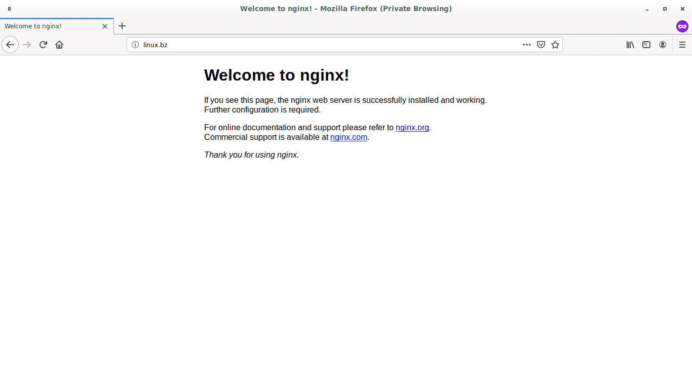
Task: Maximize the Firefox window
Action: (665, 9)
